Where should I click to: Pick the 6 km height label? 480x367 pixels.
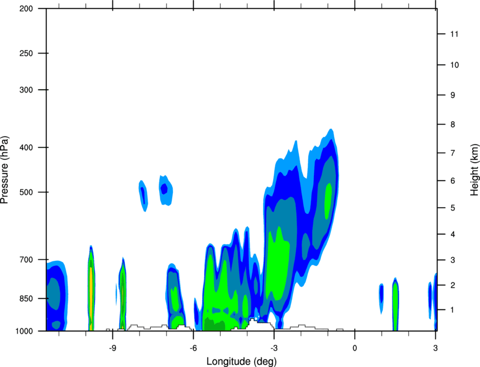pyautogui.click(x=452, y=181)
